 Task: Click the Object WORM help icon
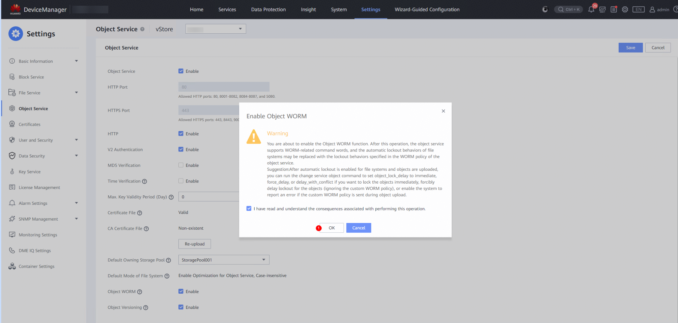(x=140, y=292)
